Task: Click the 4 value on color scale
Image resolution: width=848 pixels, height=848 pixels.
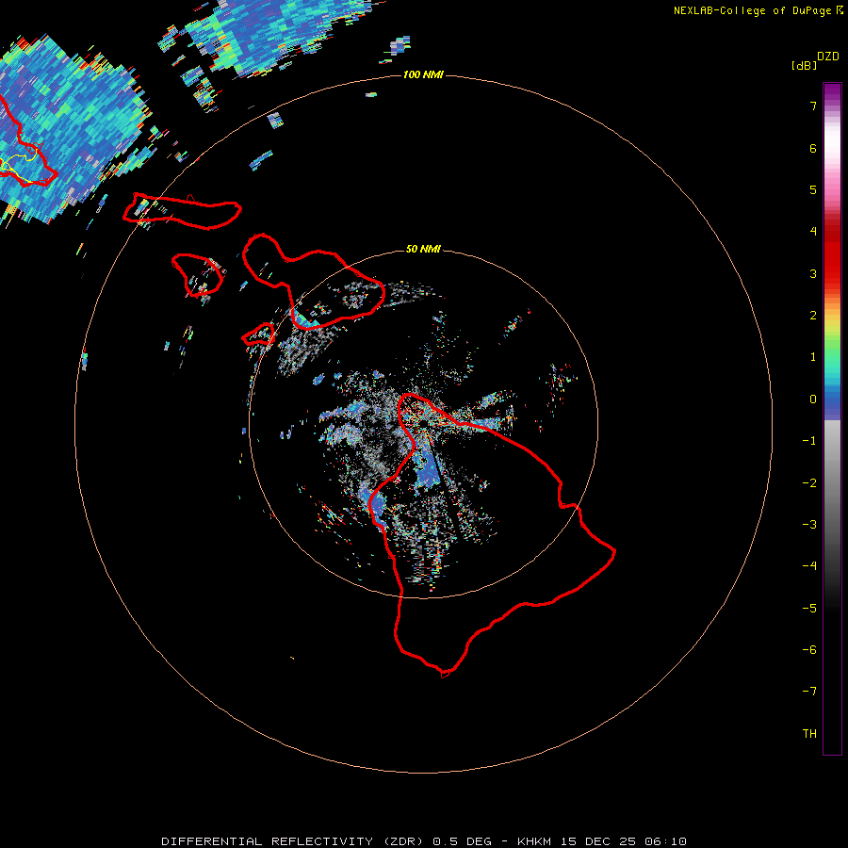Action: (x=813, y=232)
